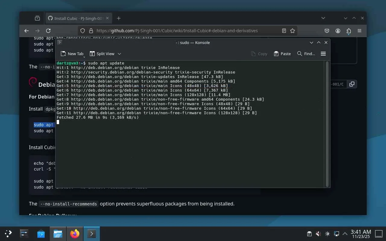The image size is (386, 241).
Task: Expand hidden system tray icons
Action: (x=345, y=234)
